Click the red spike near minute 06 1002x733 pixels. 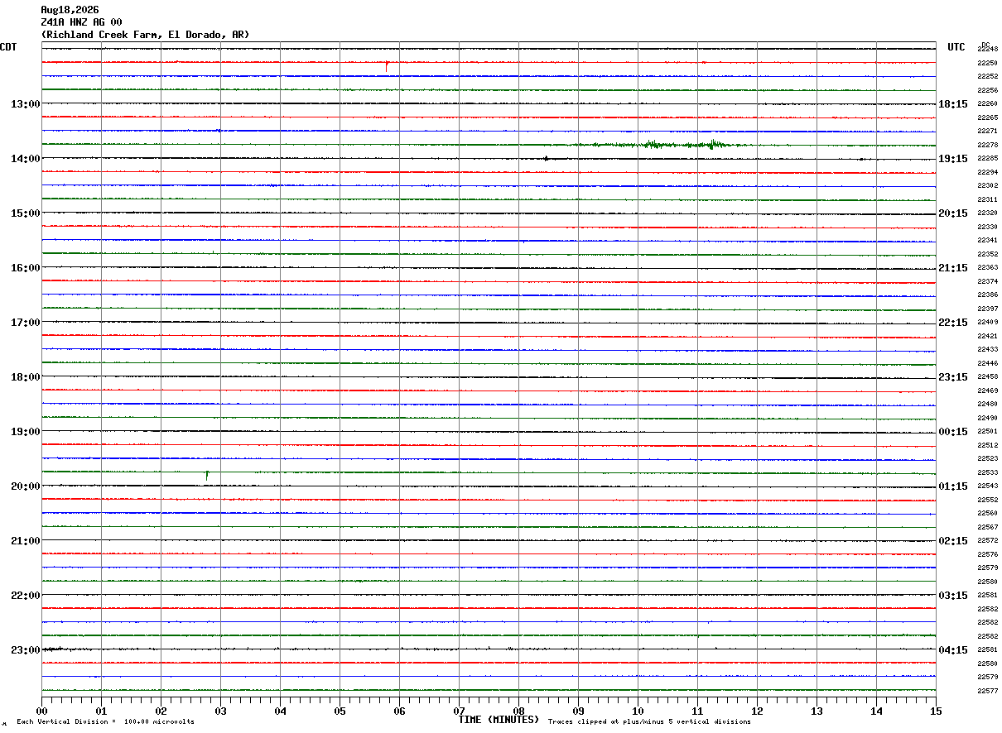[x=387, y=66]
